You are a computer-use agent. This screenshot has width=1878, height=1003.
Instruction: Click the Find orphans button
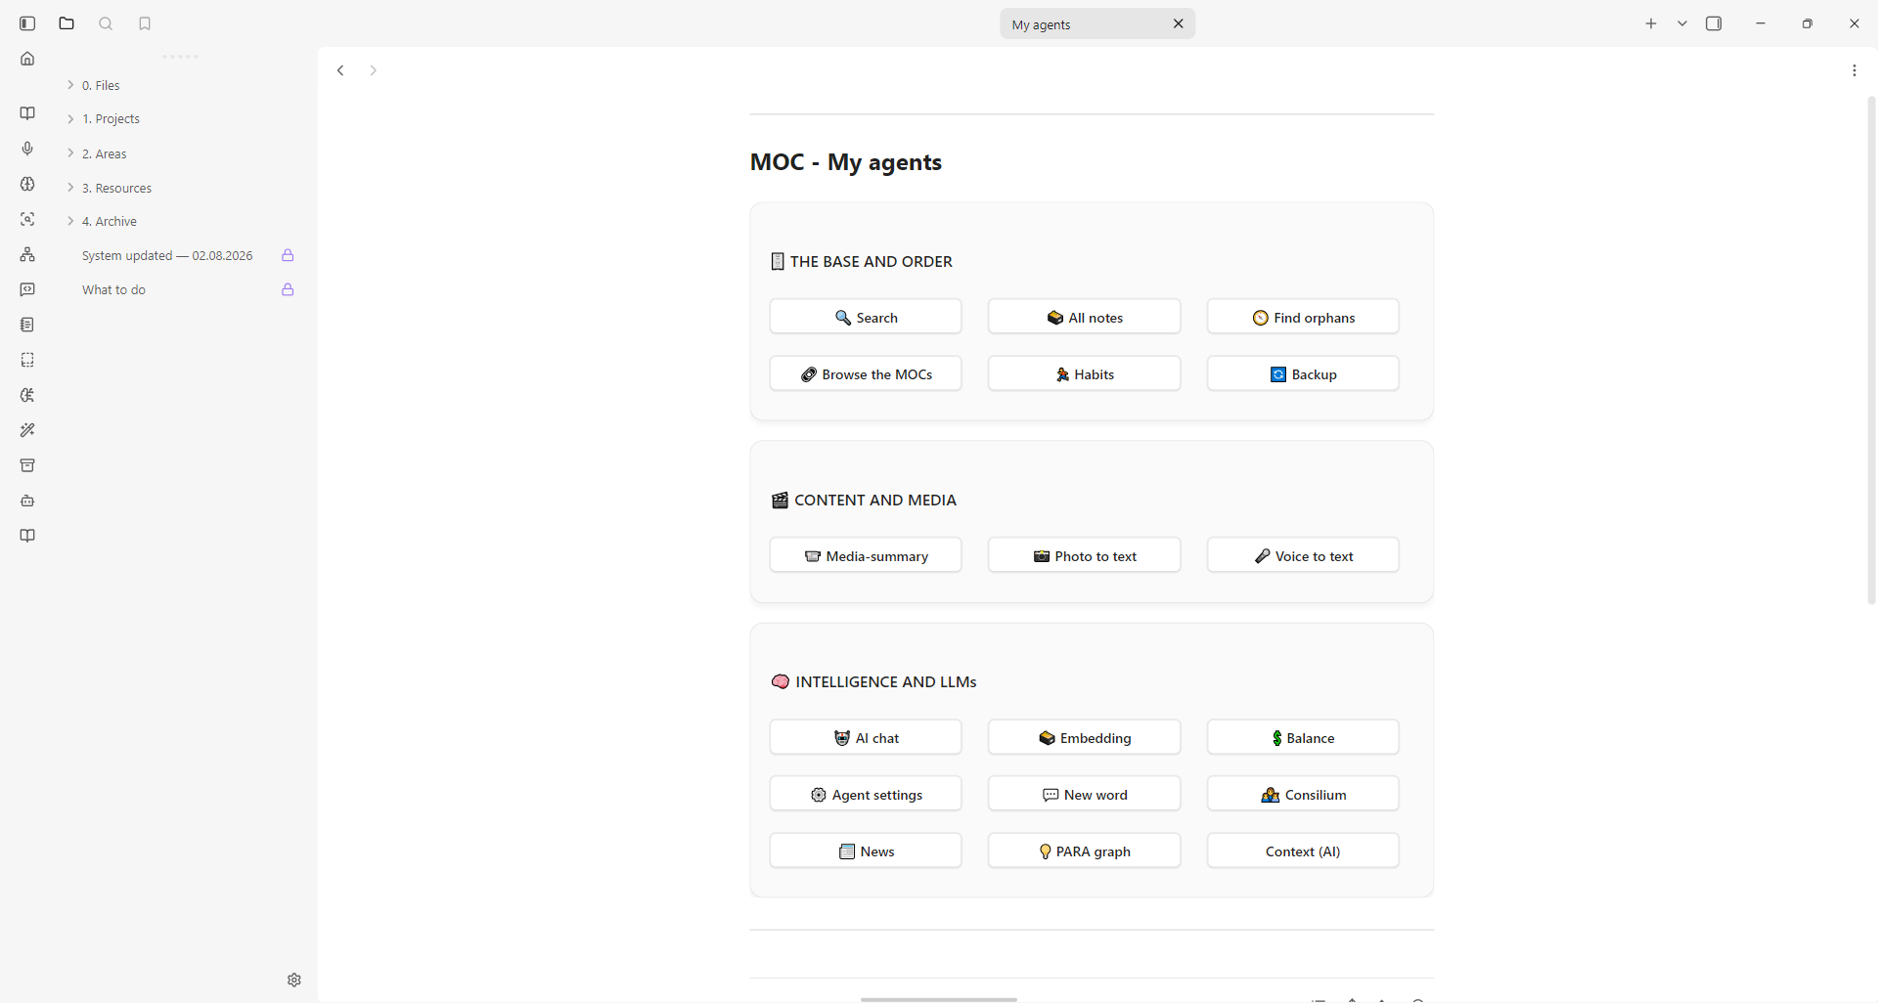click(x=1303, y=317)
